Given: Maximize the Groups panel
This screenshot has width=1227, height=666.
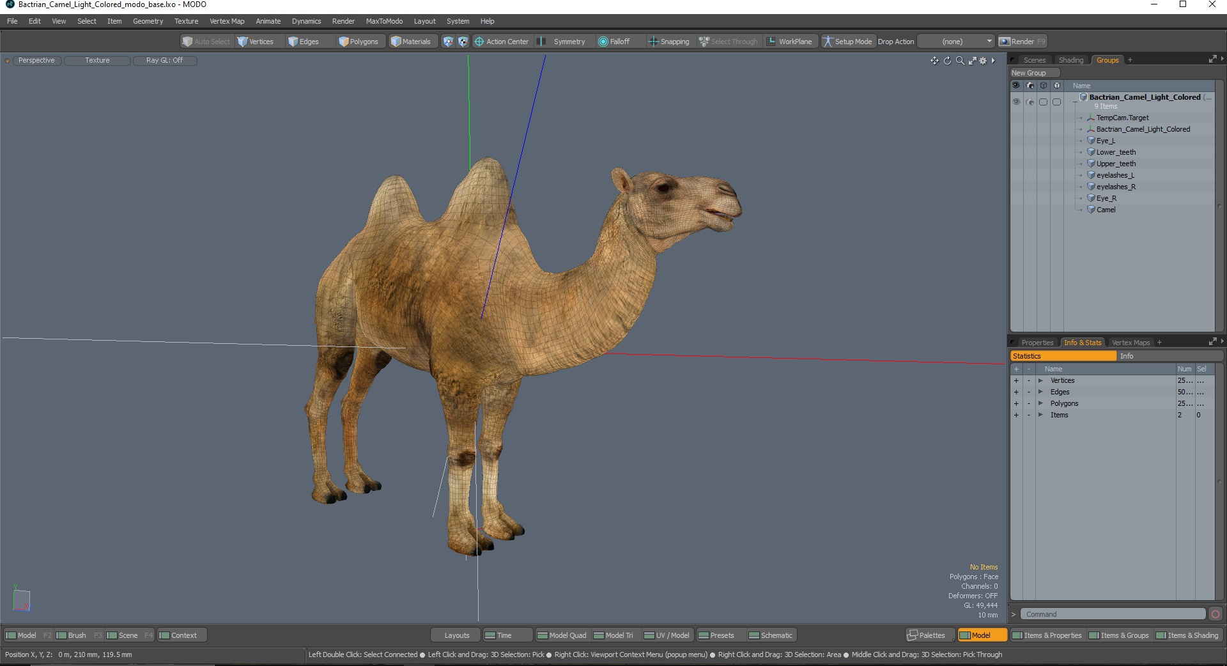Looking at the screenshot, I should [1212, 59].
